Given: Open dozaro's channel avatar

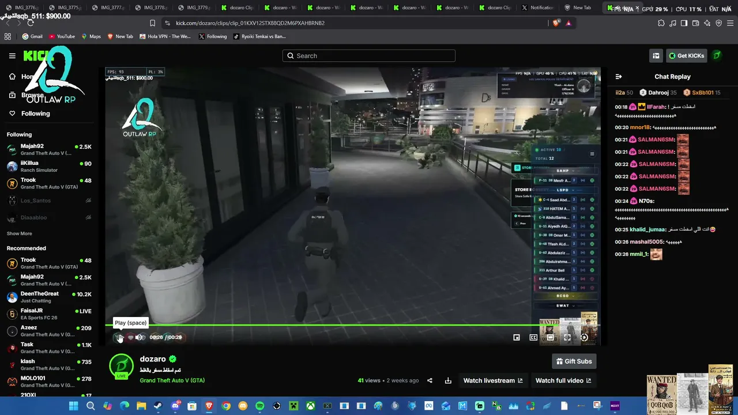Looking at the screenshot, I should click(121, 367).
